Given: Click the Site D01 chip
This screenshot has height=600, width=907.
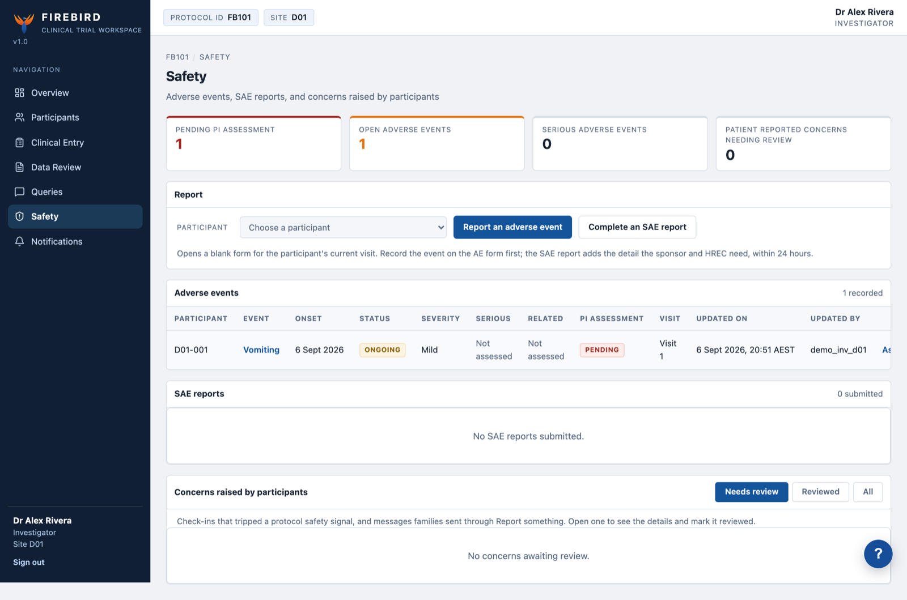Looking at the screenshot, I should coord(289,18).
